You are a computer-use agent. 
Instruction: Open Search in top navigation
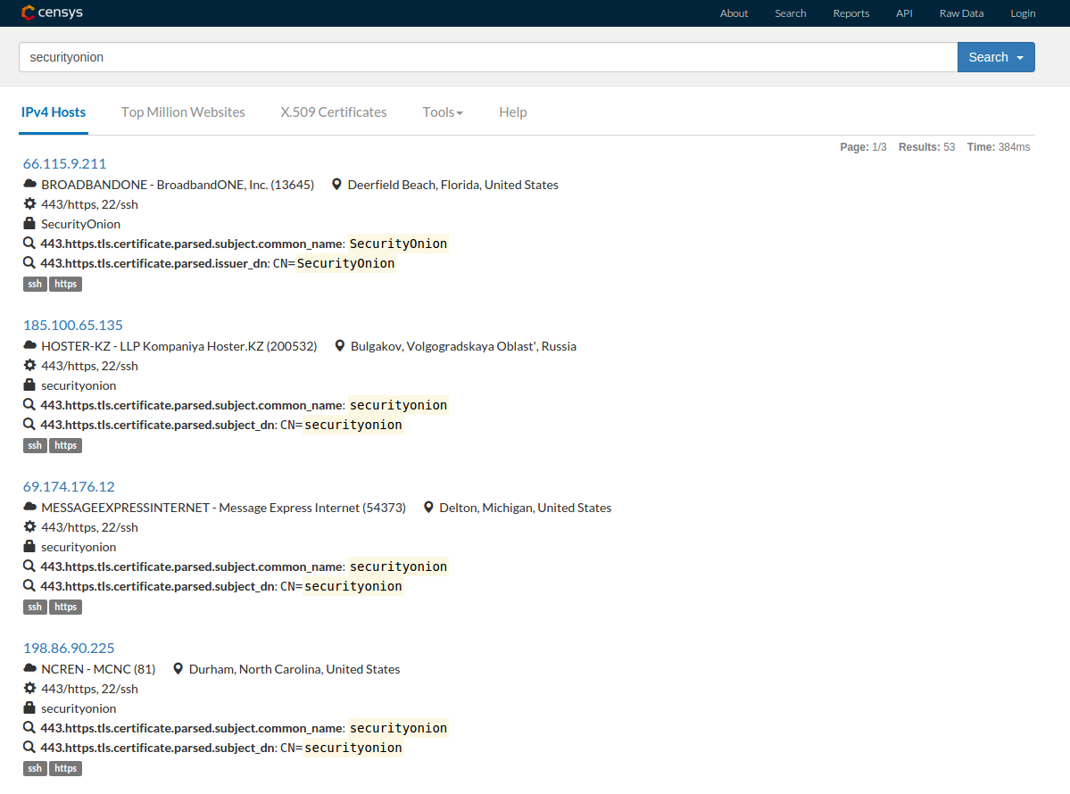coord(790,13)
